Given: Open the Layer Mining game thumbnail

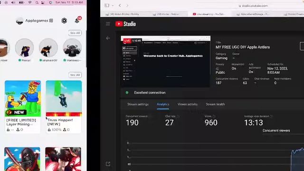Looking at the screenshot, I should pos(23,98).
